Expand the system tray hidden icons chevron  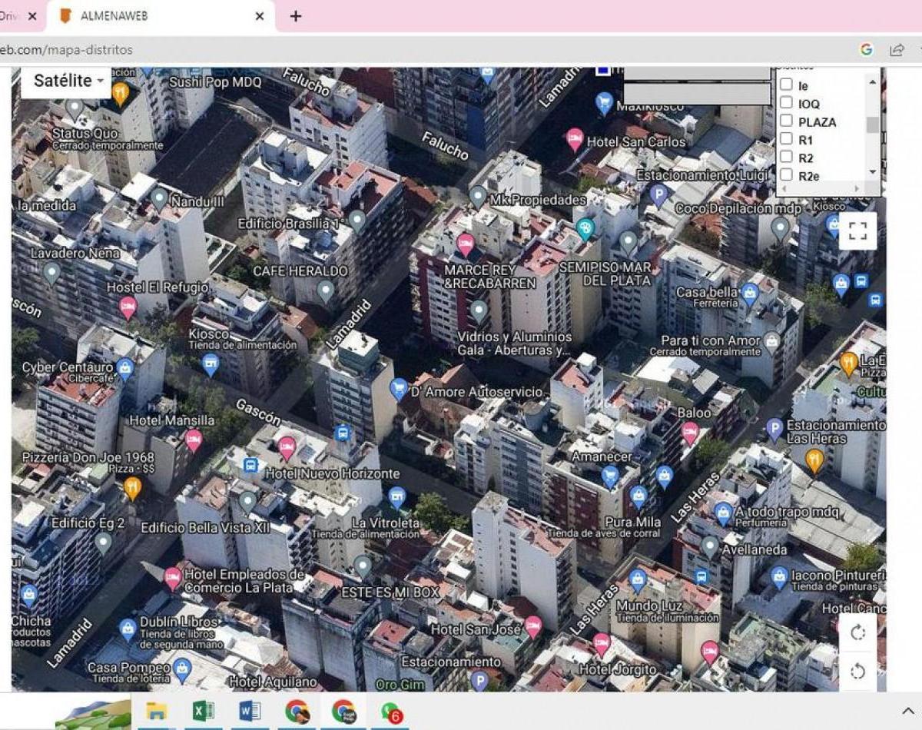[x=908, y=712]
